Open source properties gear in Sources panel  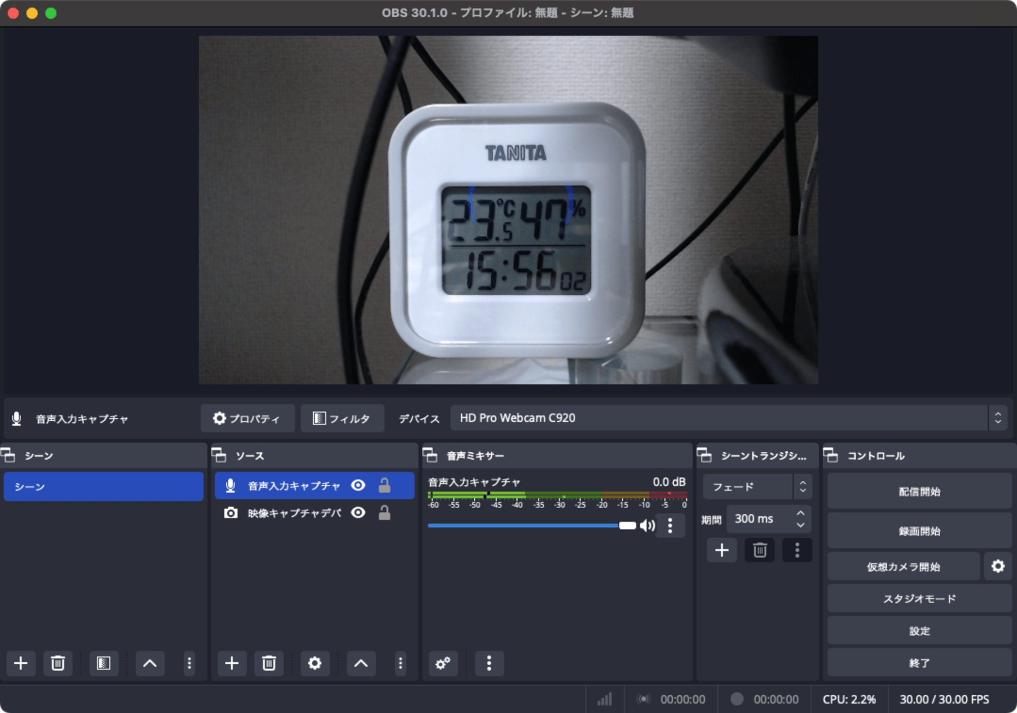point(315,663)
